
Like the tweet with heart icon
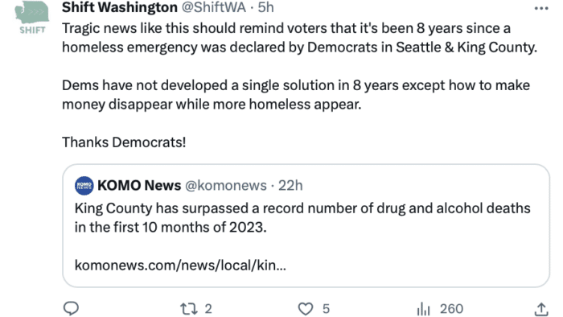pos(306,309)
